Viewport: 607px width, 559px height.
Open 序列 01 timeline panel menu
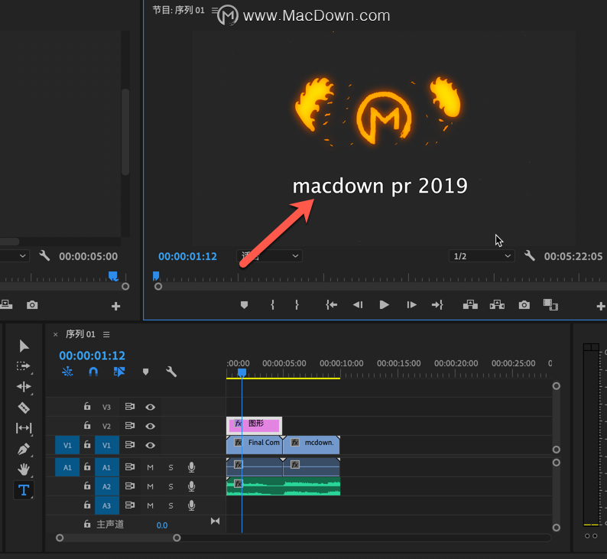(x=106, y=334)
